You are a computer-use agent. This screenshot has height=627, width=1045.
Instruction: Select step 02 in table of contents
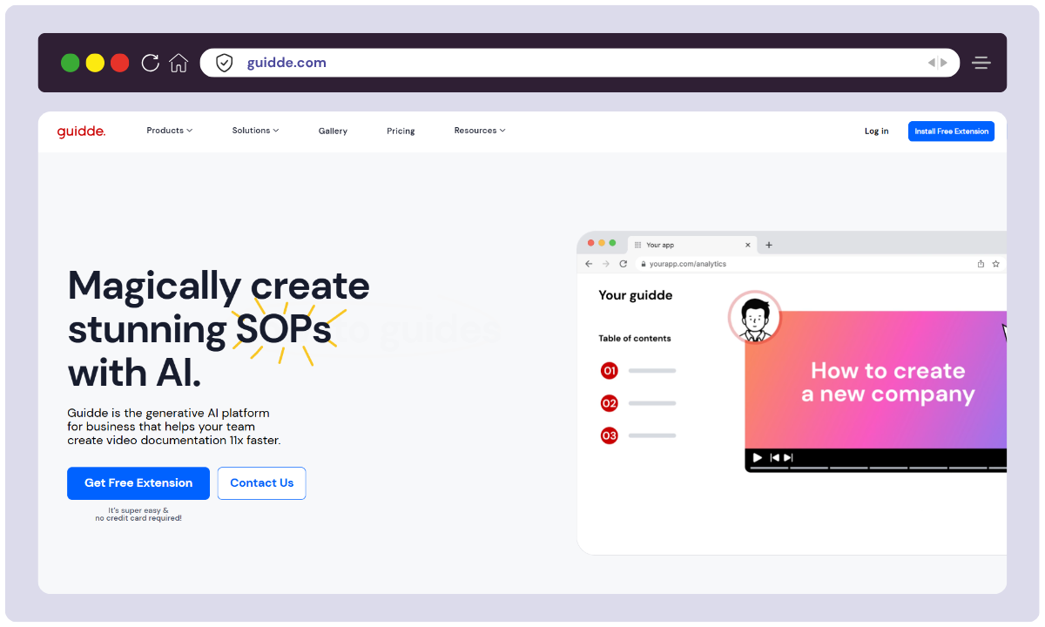[610, 403]
